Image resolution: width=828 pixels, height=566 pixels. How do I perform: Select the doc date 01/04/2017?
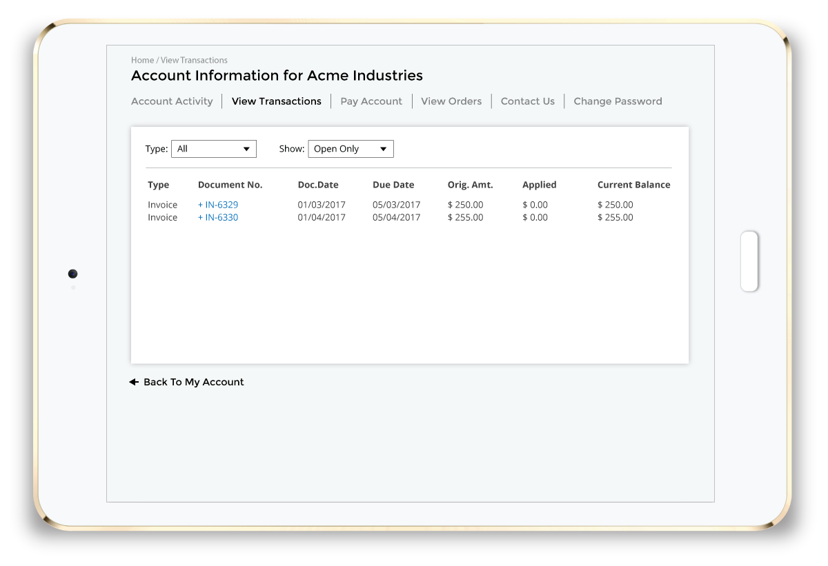tap(322, 217)
